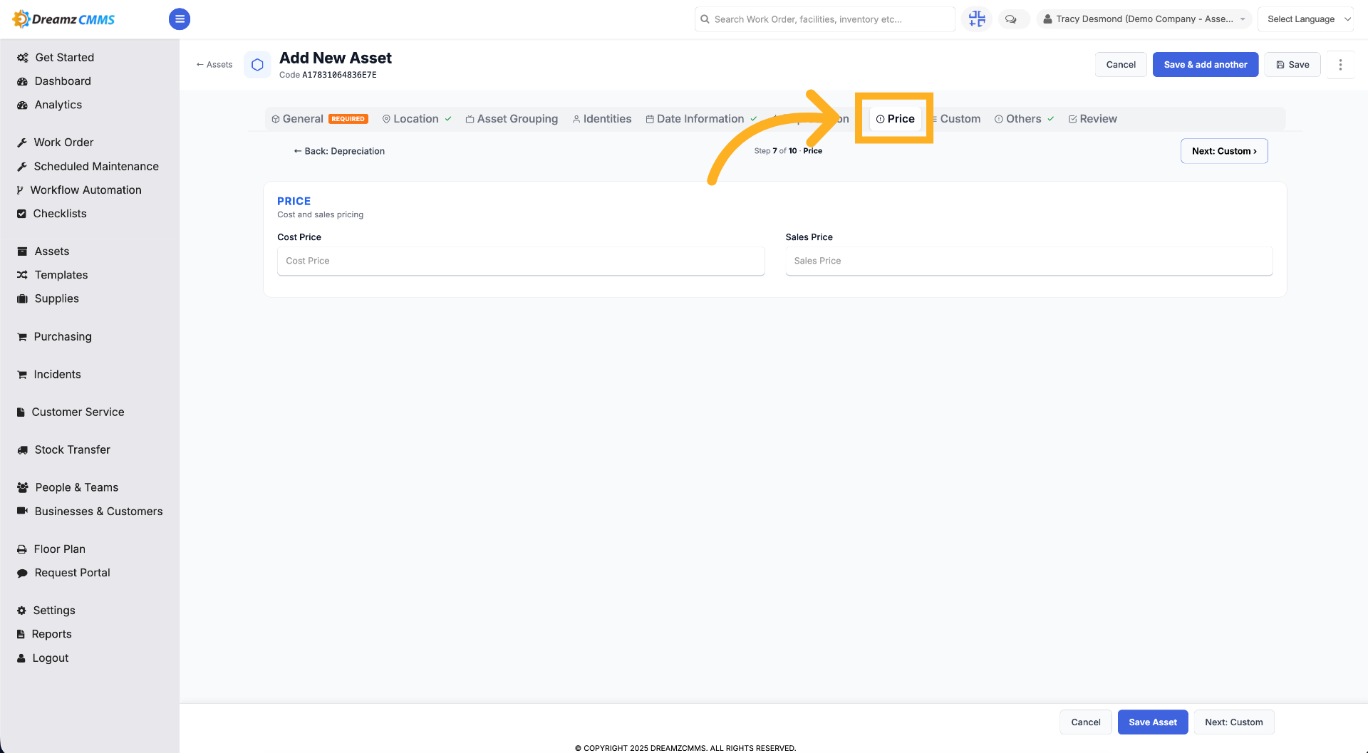Viewport: 1368px width, 753px height.
Task: Focus the Sales Price input field
Action: pos(1029,261)
